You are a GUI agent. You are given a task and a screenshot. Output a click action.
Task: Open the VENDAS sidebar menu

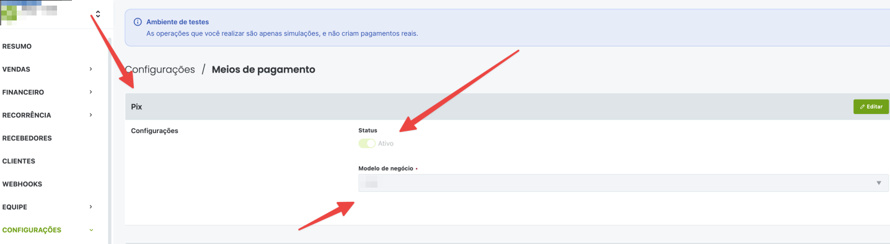[16, 69]
